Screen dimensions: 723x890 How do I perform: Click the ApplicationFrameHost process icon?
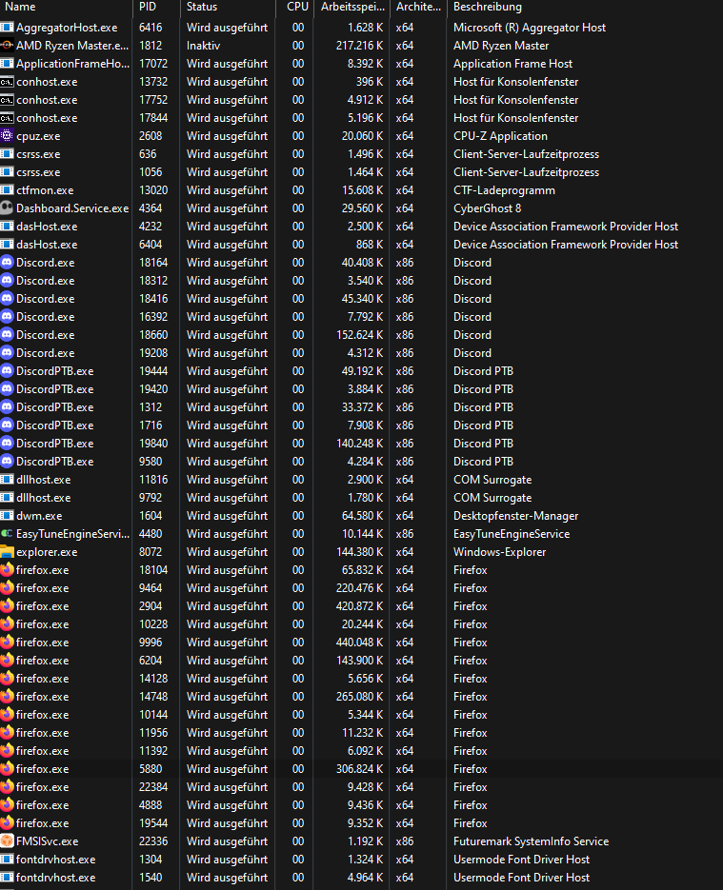(7, 64)
